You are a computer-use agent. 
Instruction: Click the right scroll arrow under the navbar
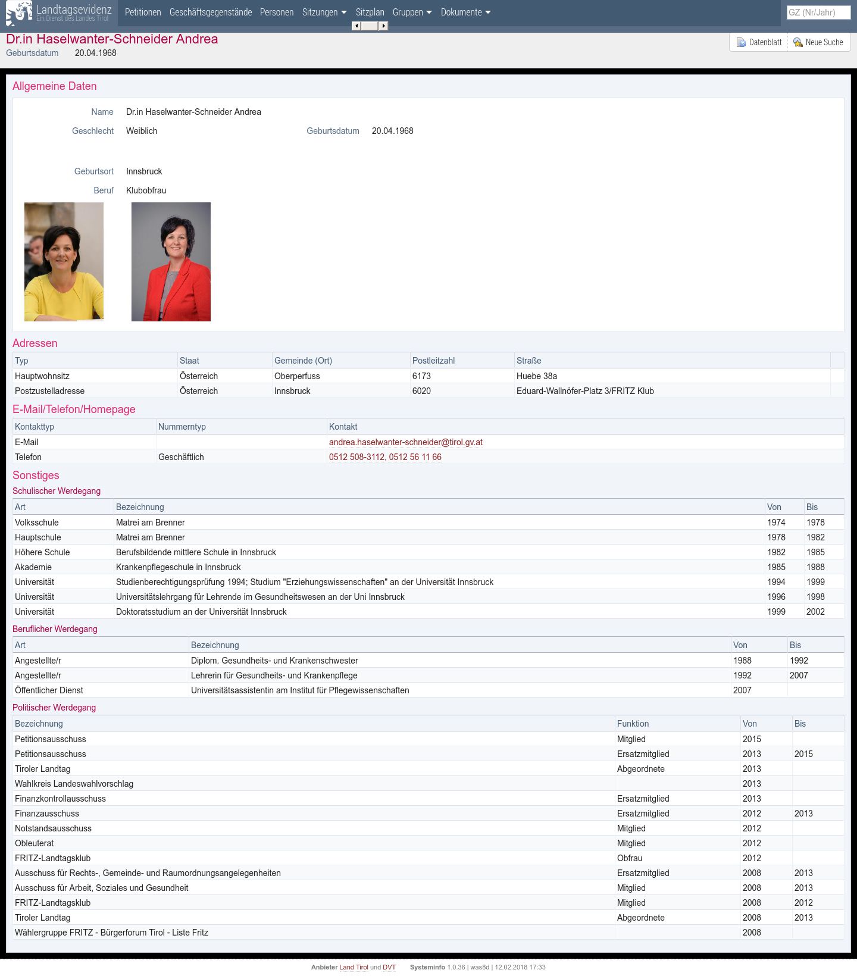384,26
